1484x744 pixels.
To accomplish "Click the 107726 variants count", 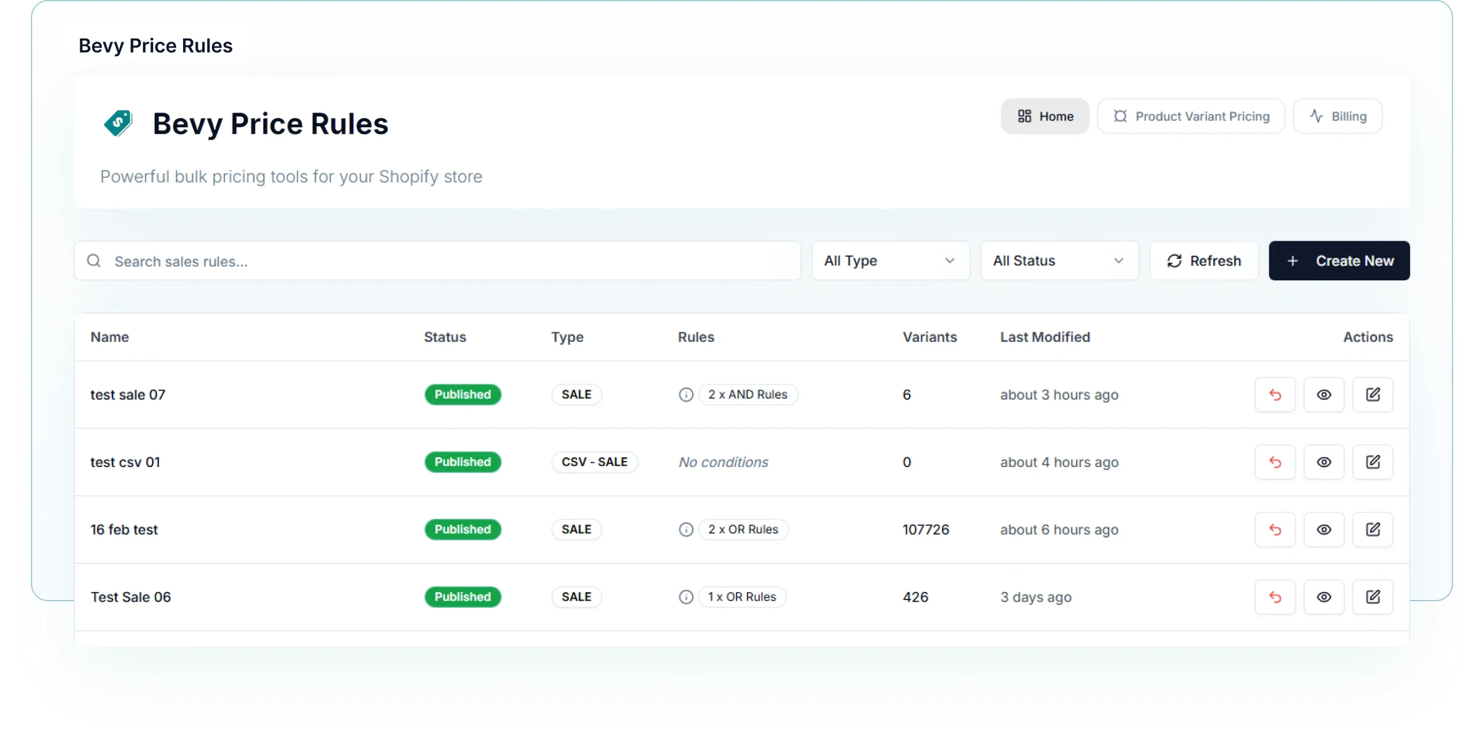I will pos(926,530).
